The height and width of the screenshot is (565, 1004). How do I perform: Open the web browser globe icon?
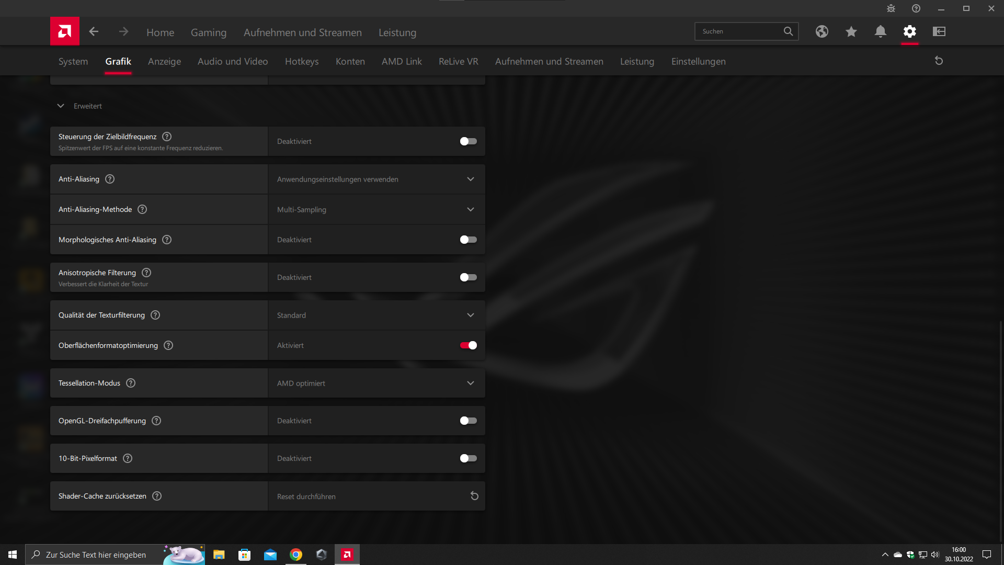pyautogui.click(x=822, y=31)
